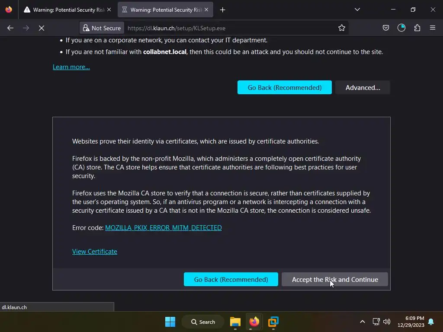This screenshot has height=332, width=443.
Task: Click the Not Secure lock indicator
Action: tap(102, 28)
